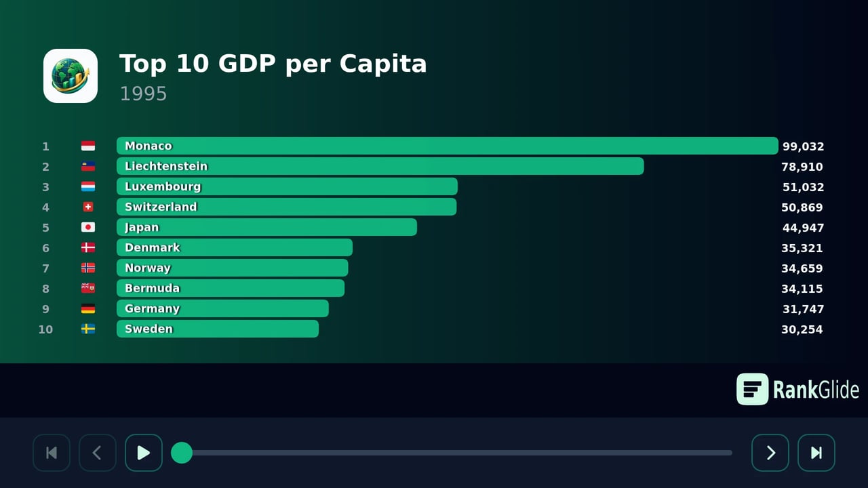Select the Liechtenstein flag icon

coord(88,166)
